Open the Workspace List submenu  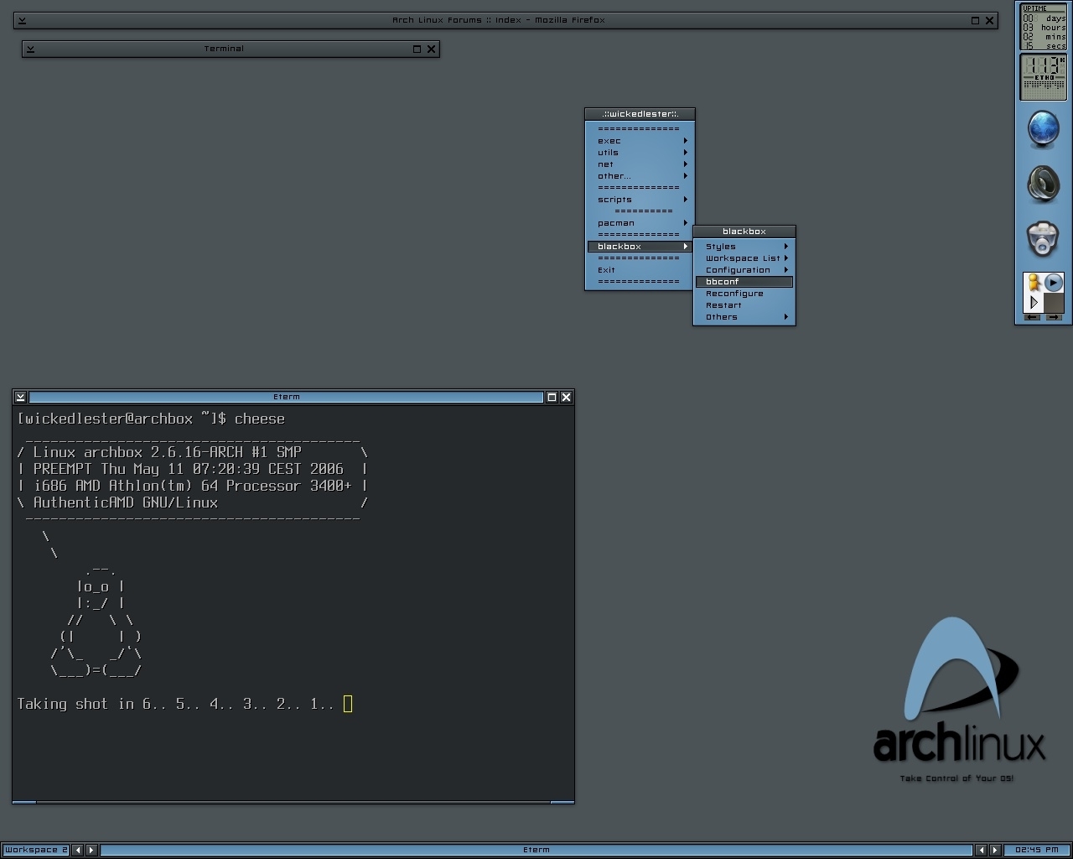click(744, 258)
